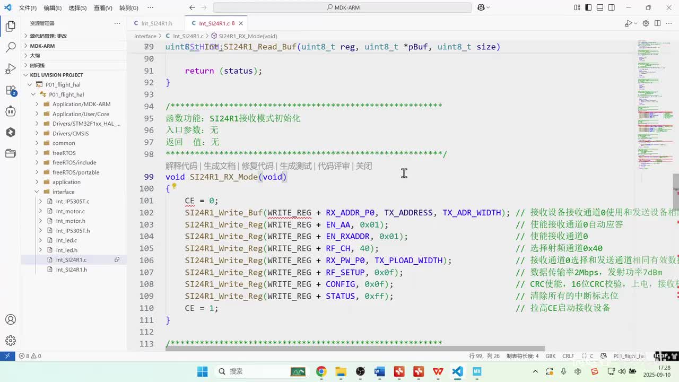Open the Manage gear in the activity bar
This screenshot has height=382, width=679.
click(x=11, y=341)
